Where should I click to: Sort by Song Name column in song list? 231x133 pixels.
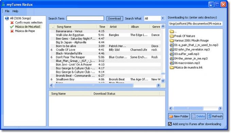pos(75,27)
